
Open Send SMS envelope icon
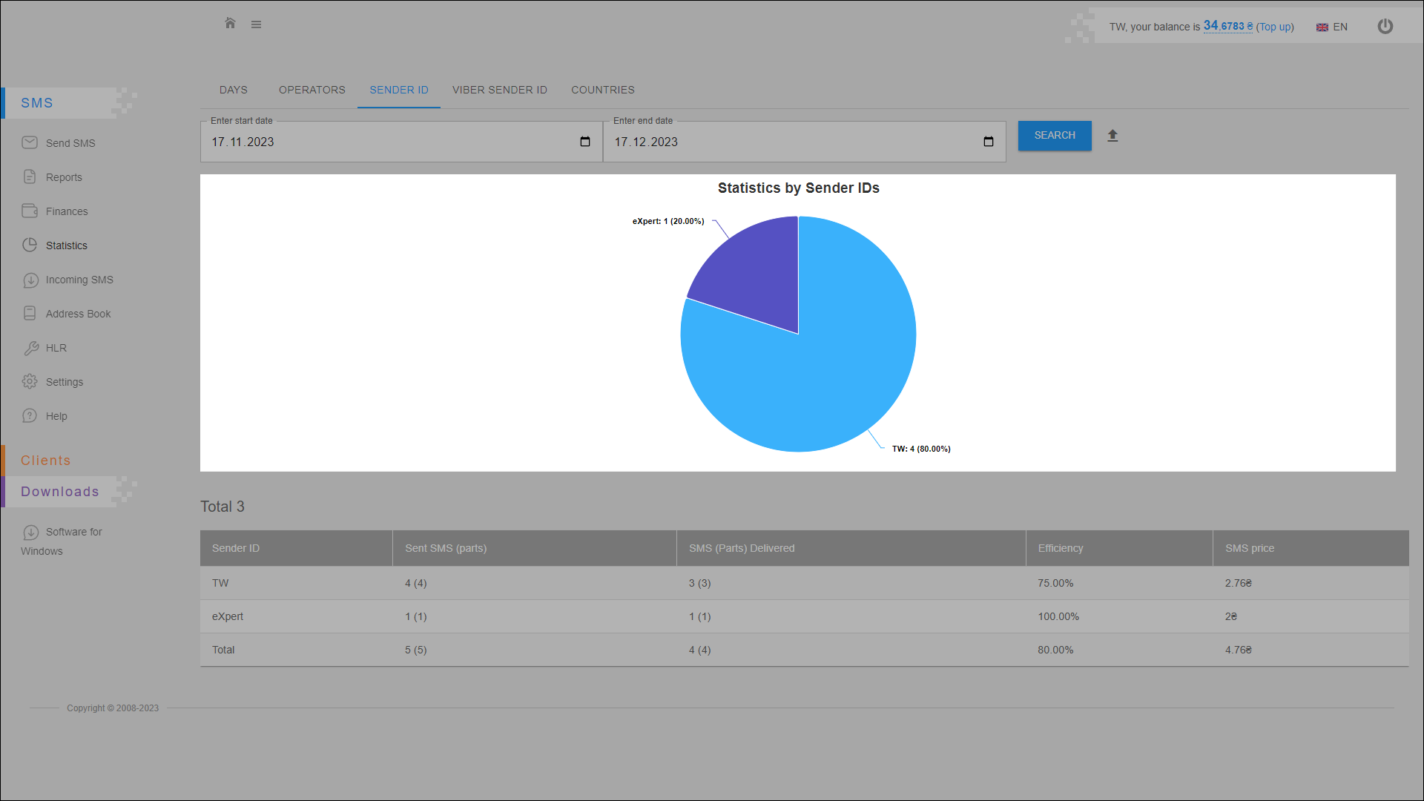[x=30, y=142]
